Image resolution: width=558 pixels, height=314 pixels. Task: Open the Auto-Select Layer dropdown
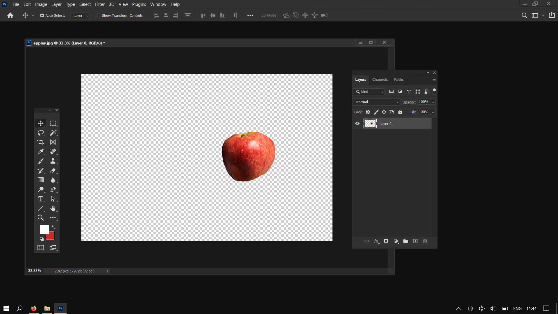pos(80,16)
